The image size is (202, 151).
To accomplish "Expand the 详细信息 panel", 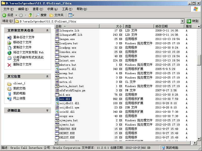I will [x=47, y=110].
